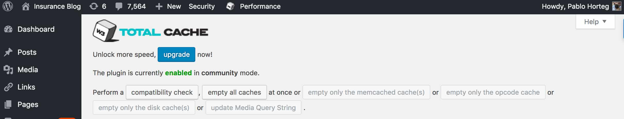The image size is (624, 119).
Task: Click the WordPress logo icon
Action: (8, 6)
